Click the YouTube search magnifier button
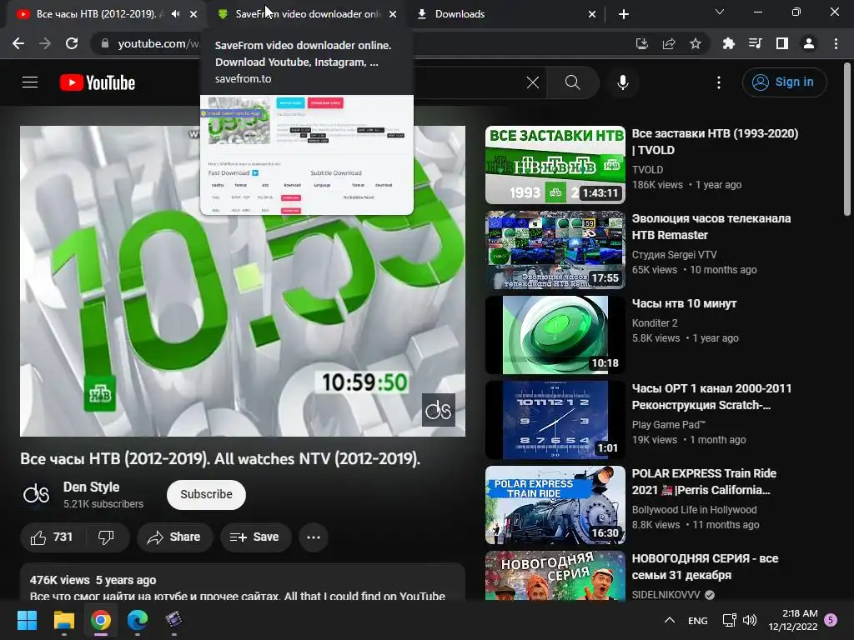854x640 pixels. coord(572,82)
